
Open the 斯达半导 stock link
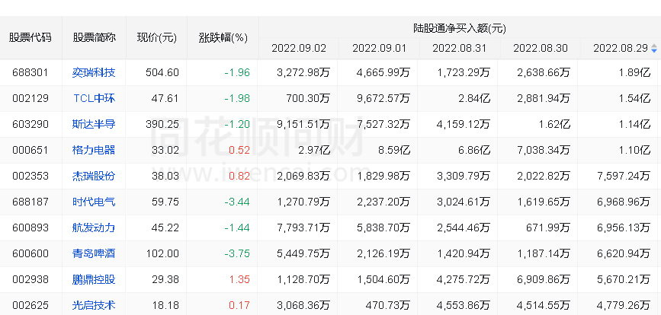pyautogui.click(x=94, y=124)
